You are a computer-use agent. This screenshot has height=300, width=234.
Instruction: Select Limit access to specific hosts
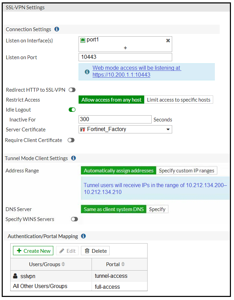pyautogui.click(x=179, y=100)
